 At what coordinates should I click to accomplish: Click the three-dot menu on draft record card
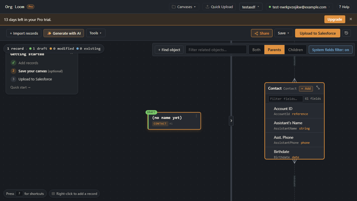196,116
